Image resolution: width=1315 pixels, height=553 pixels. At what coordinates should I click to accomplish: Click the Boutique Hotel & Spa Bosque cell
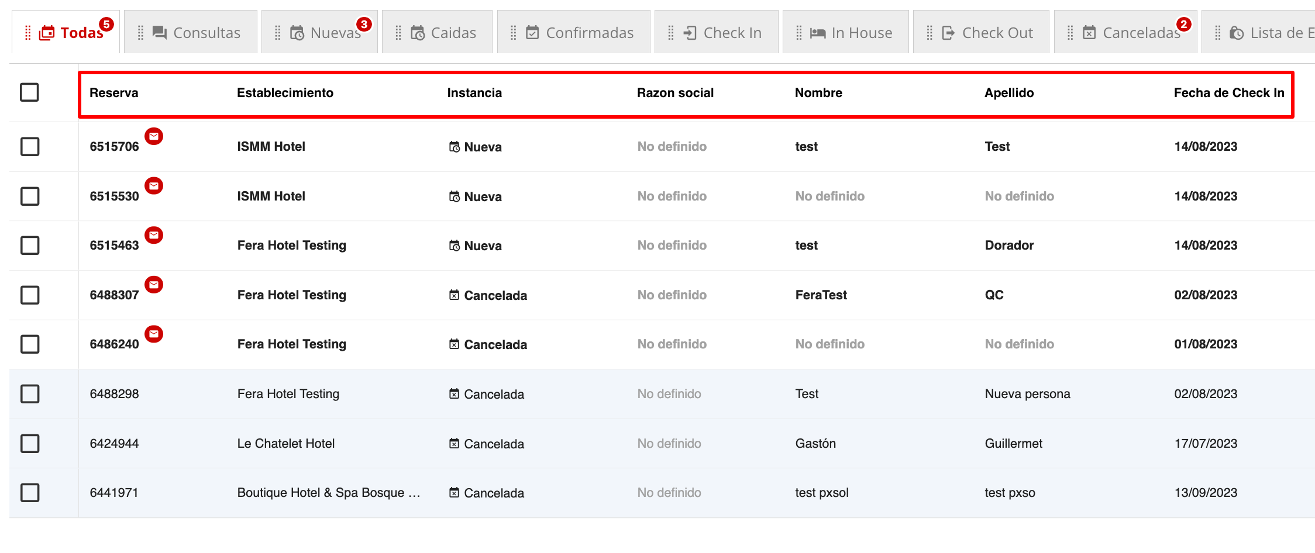328,493
